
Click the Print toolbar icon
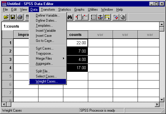point(20,17)
